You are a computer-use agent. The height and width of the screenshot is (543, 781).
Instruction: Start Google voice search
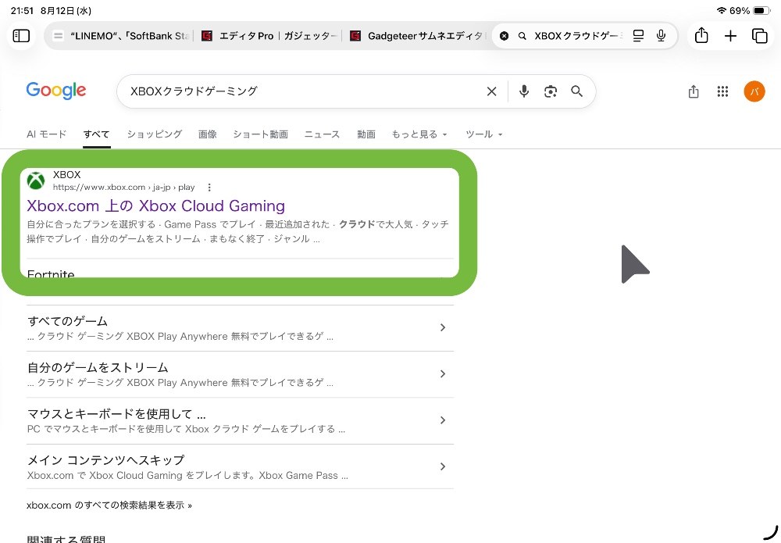click(x=524, y=91)
